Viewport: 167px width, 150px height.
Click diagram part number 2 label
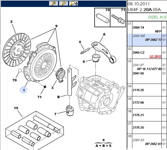click(11, 22)
